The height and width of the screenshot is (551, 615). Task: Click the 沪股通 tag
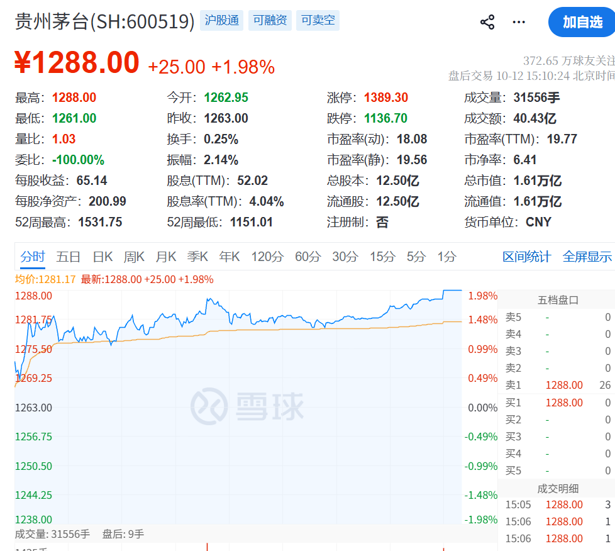point(221,20)
